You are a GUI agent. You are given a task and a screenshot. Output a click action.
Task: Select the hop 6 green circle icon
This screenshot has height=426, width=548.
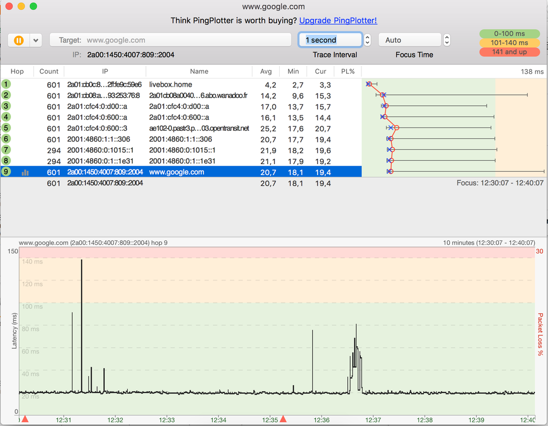click(6, 139)
